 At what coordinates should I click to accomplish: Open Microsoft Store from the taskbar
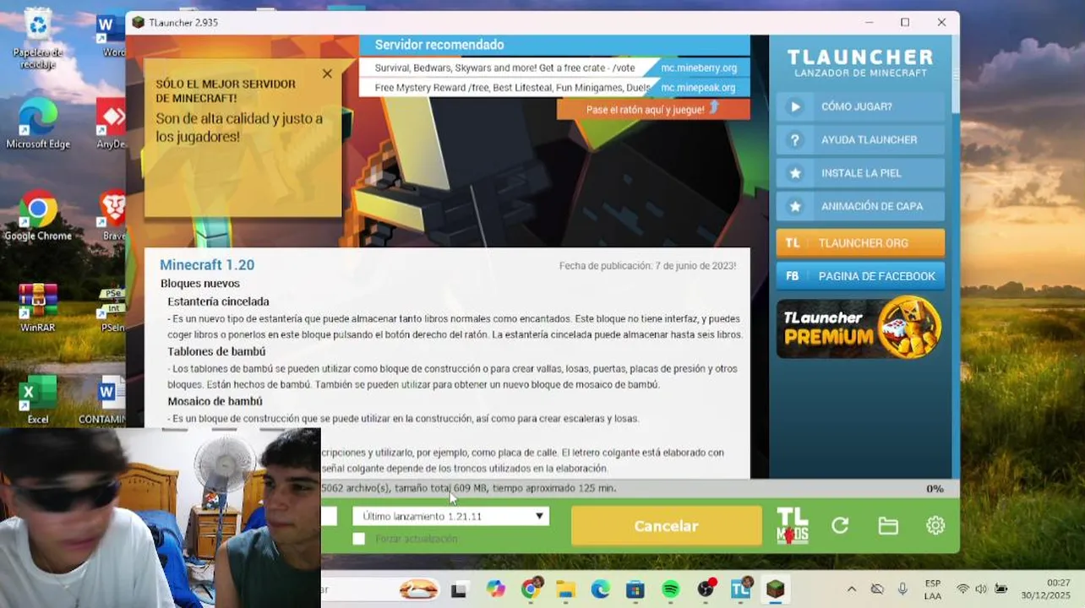pos(635,589)
